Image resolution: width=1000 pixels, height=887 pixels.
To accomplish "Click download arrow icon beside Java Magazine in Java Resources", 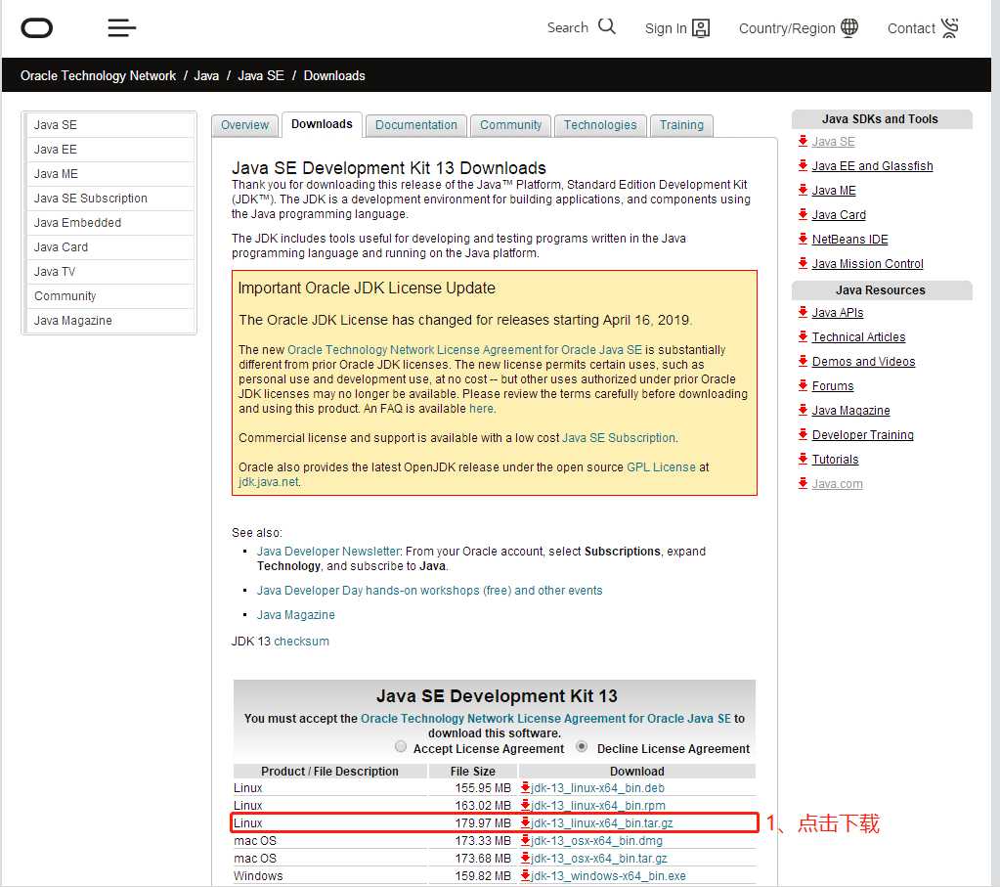I will coord(803,411).
